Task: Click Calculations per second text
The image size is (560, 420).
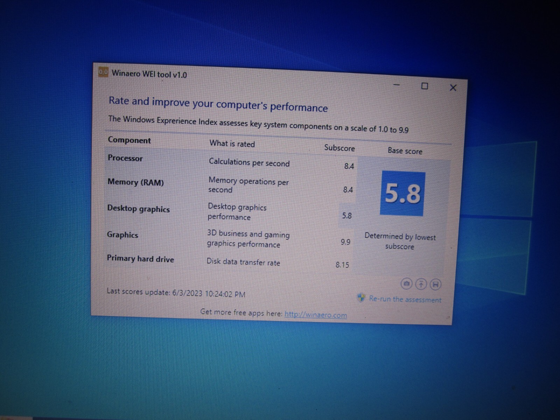Action: [x=249, y=163]
